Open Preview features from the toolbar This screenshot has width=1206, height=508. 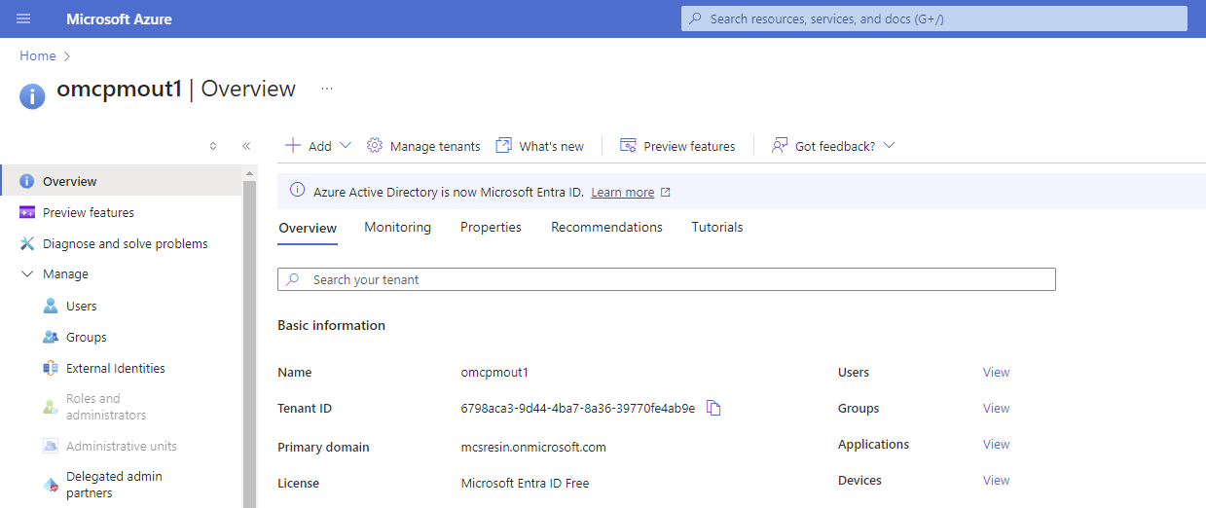click(689, 146)
